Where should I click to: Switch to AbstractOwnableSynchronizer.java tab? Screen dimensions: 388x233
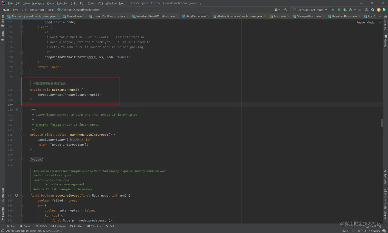[x=240, y=16]
